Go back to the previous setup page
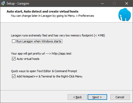 (77, 97)
